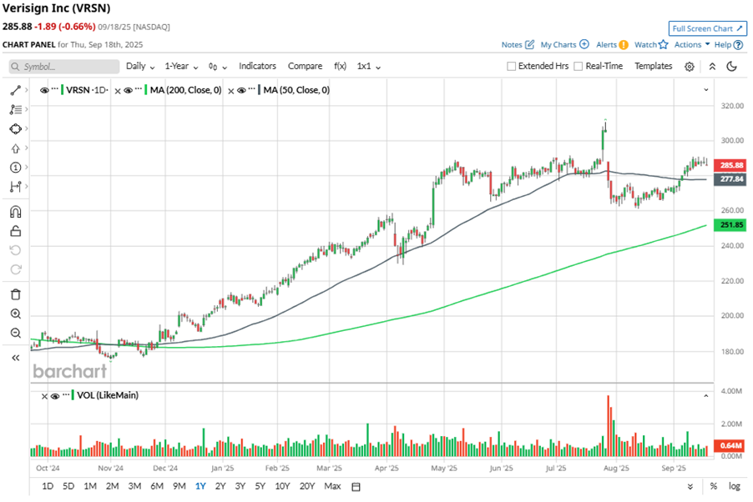Select the Max range tab
This screenshot has height=502, width=753.
tap(332, 486)
